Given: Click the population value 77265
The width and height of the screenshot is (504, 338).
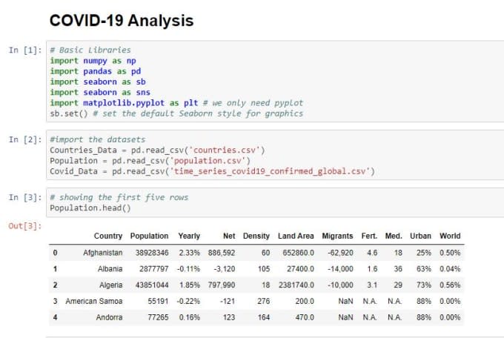Looking at the screenshot, I should tap(158, 317).
